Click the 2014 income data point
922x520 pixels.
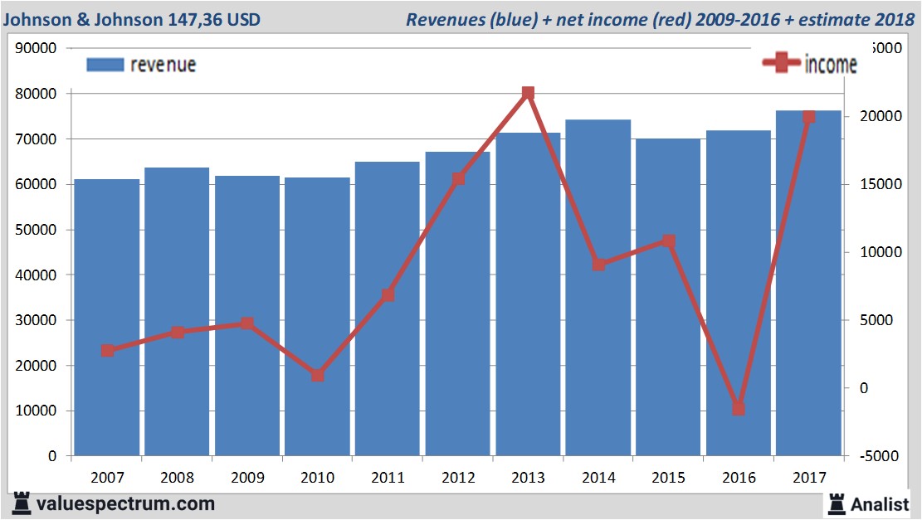coord(598,265)
